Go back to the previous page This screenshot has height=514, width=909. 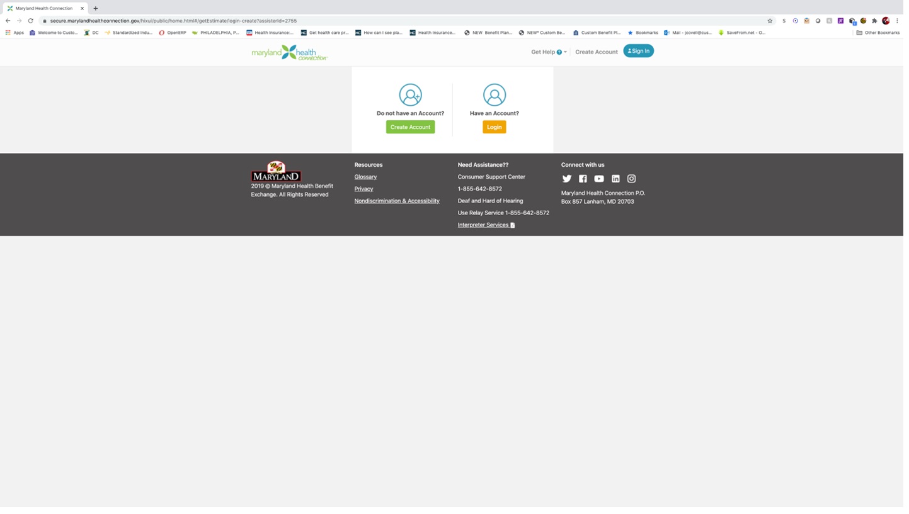(8, 21)
